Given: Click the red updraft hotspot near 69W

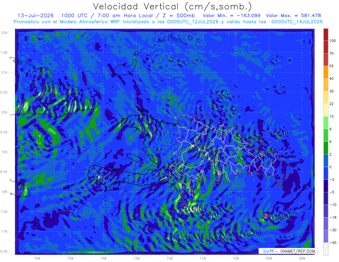Looking at the screenshot, I should (x=266, y=216).
